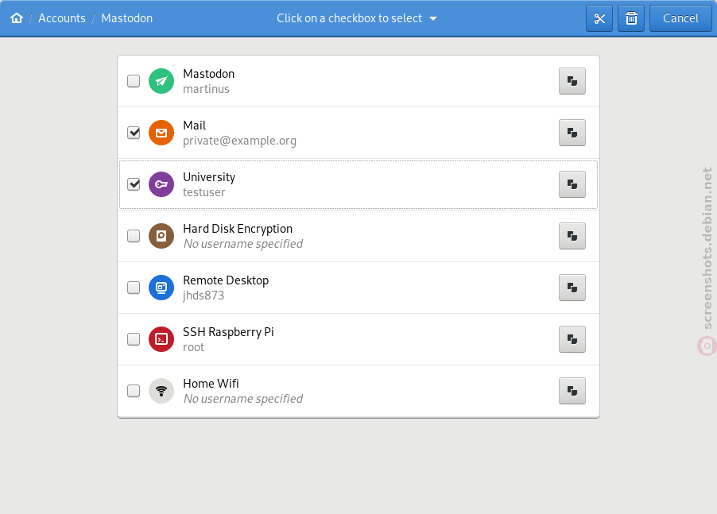
Task: Copy the SSH Raspberry Pi password
Action: [572, 339]
